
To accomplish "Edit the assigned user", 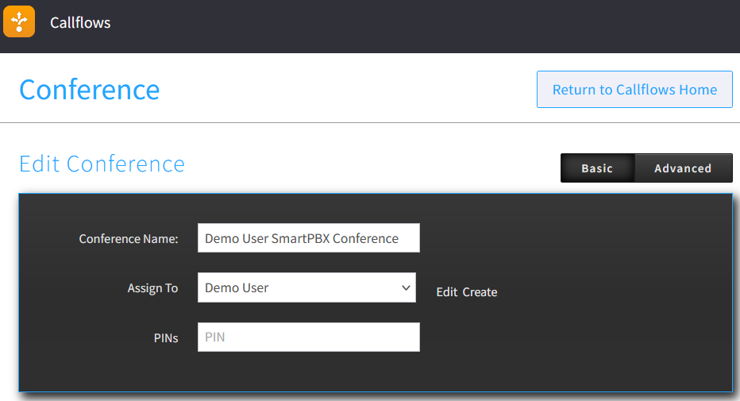I will click(x=446, y=292).
